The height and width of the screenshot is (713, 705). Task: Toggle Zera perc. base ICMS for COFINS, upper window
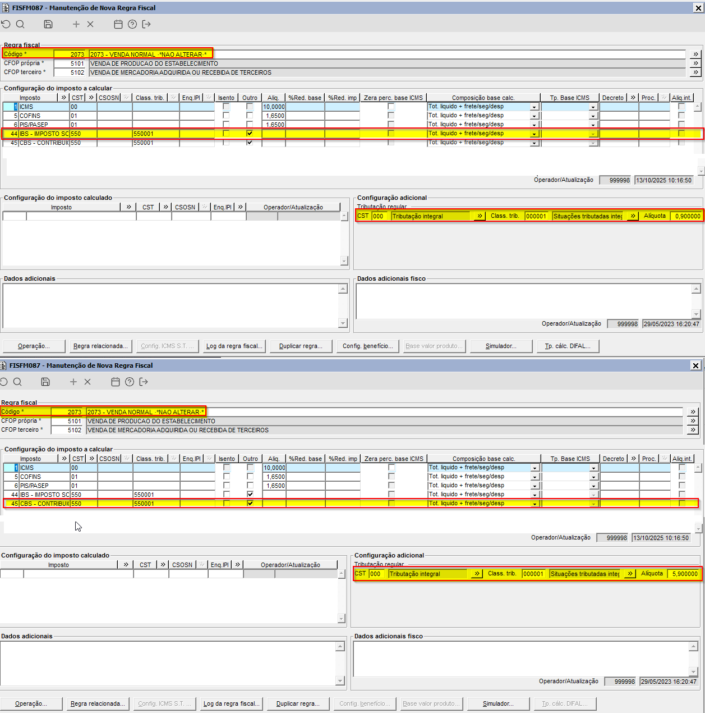click(x=391, y=116)
